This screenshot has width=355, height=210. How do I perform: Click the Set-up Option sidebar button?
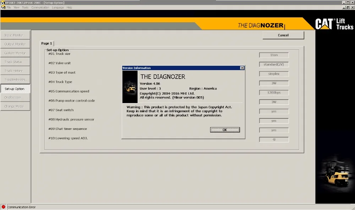pyautogui.click(x=15, y=89)
